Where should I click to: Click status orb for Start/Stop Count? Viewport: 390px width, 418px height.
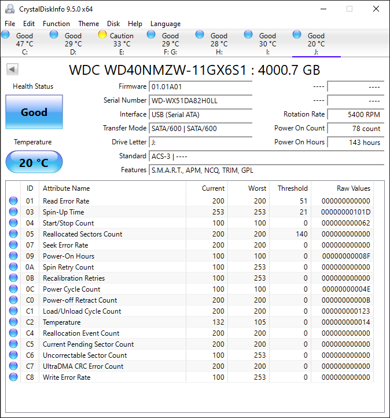pos(13,223)
